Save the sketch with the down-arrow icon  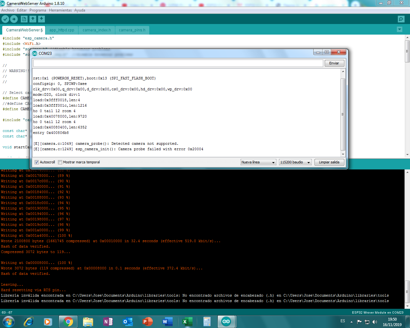coord(41,19)
